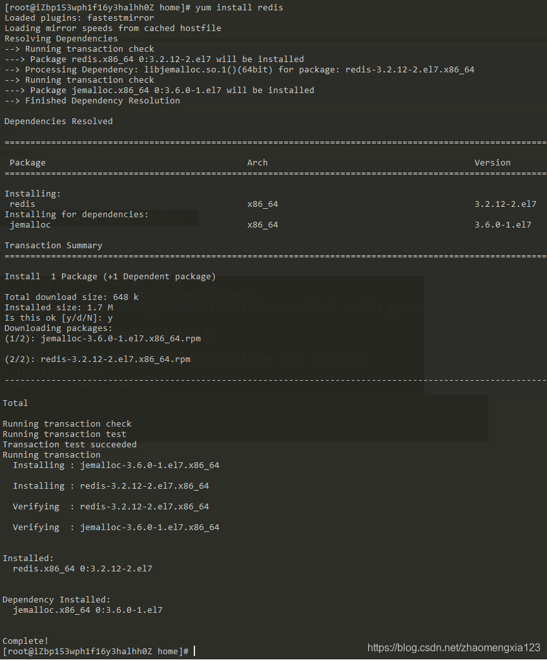
Task: Click the 'Running transaction test' line
Action: [x=65, y=434]
